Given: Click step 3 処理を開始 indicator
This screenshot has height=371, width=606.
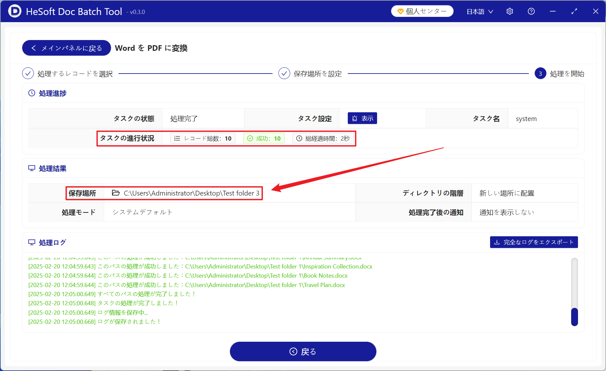Looking at the screenshot, I should click(540, 74).
